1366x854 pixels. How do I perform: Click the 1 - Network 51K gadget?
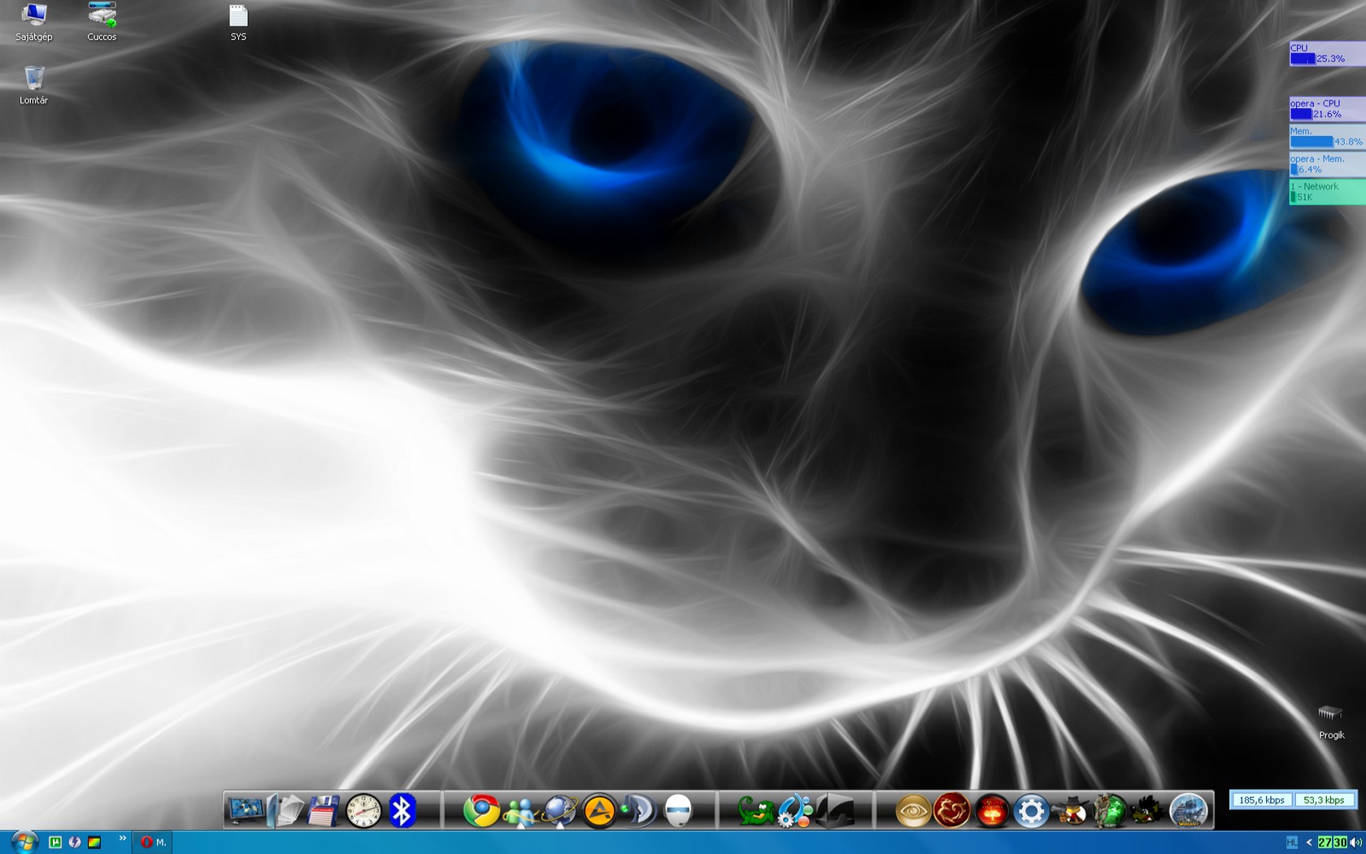1327,192
